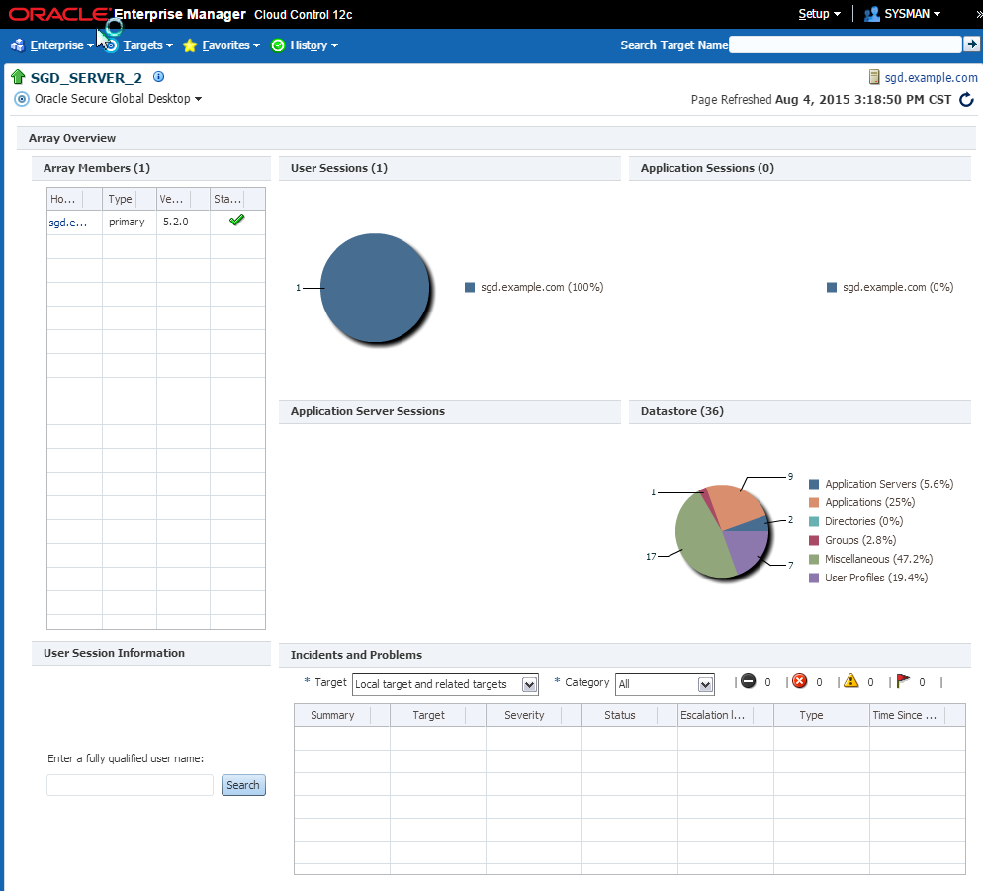Screen dimensions: 983x891
Task: Sort incidents by Severity column
Action: 533,715
